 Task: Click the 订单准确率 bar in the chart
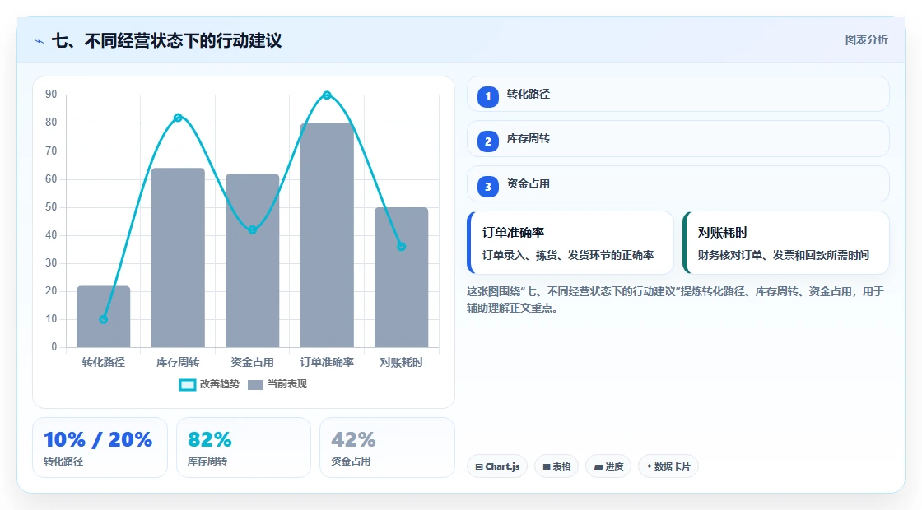point(327,235)
